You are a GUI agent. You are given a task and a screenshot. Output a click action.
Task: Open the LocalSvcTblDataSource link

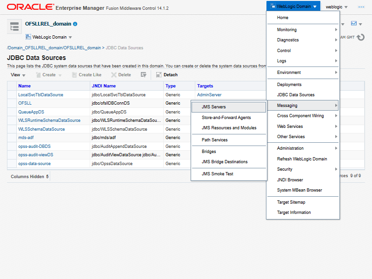coord(40,95)
